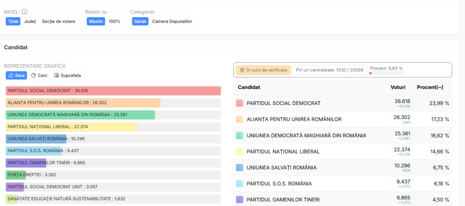The image size is (465, 206).
Task: Sort table by Voturi column header
Action: [398, 87]
